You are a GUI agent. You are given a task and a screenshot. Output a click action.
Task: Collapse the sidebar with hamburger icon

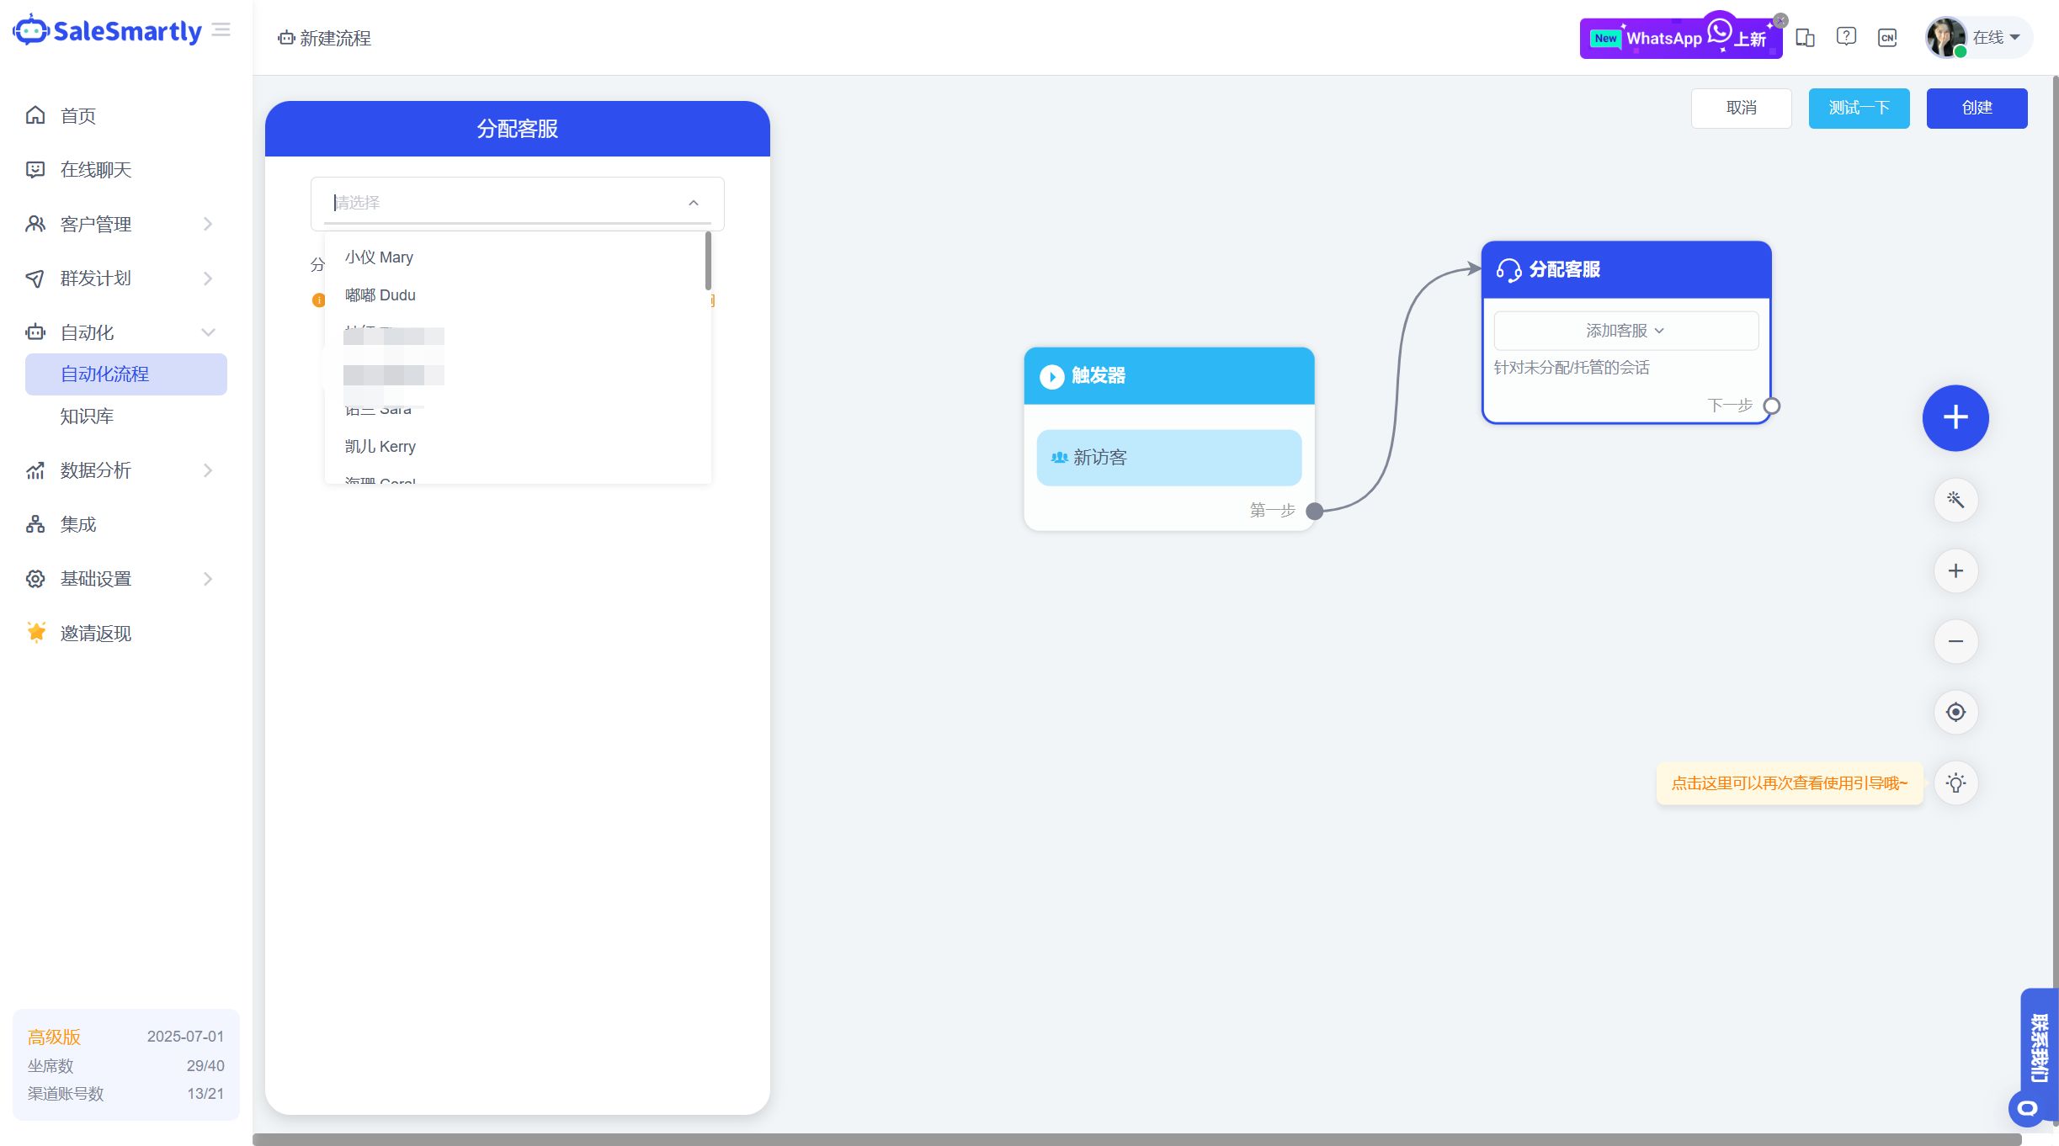(x=221, y=30)
